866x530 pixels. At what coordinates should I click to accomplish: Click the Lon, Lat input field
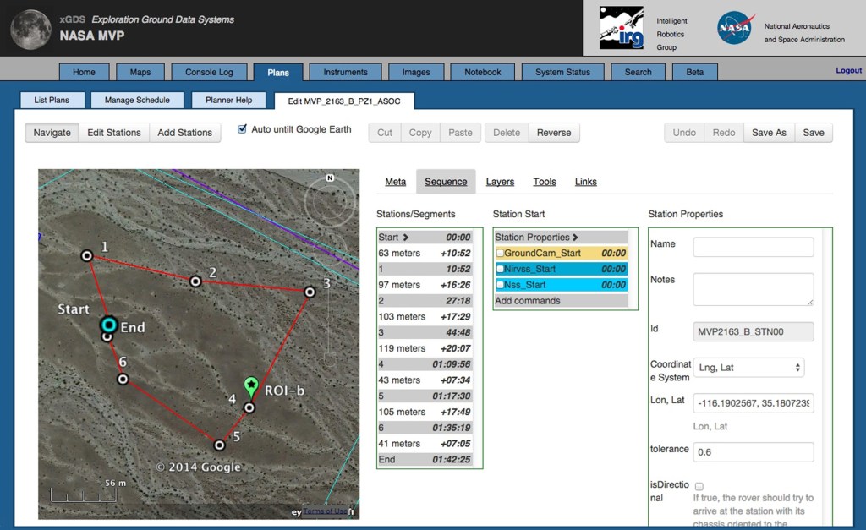(x=752, y=403)
